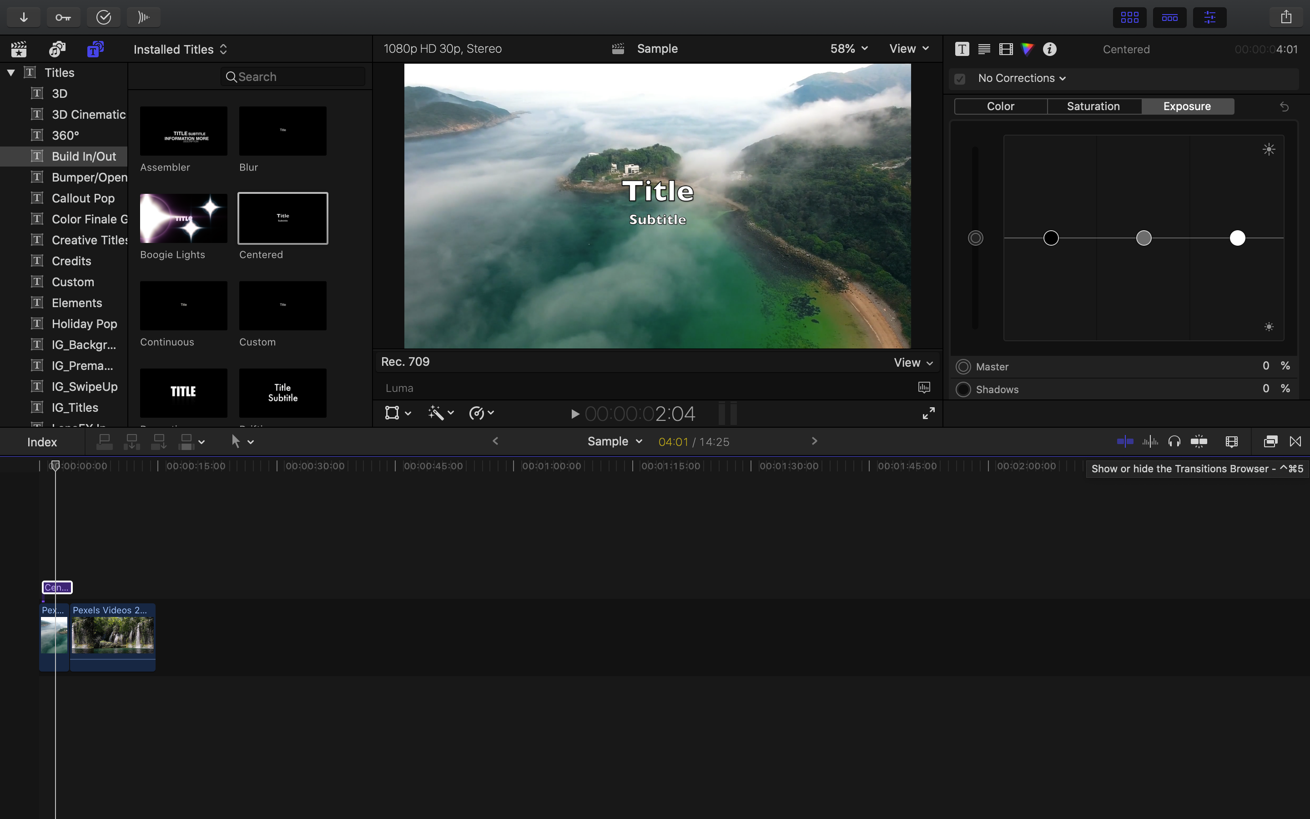Open the Color inspector

pos(1027,49)
